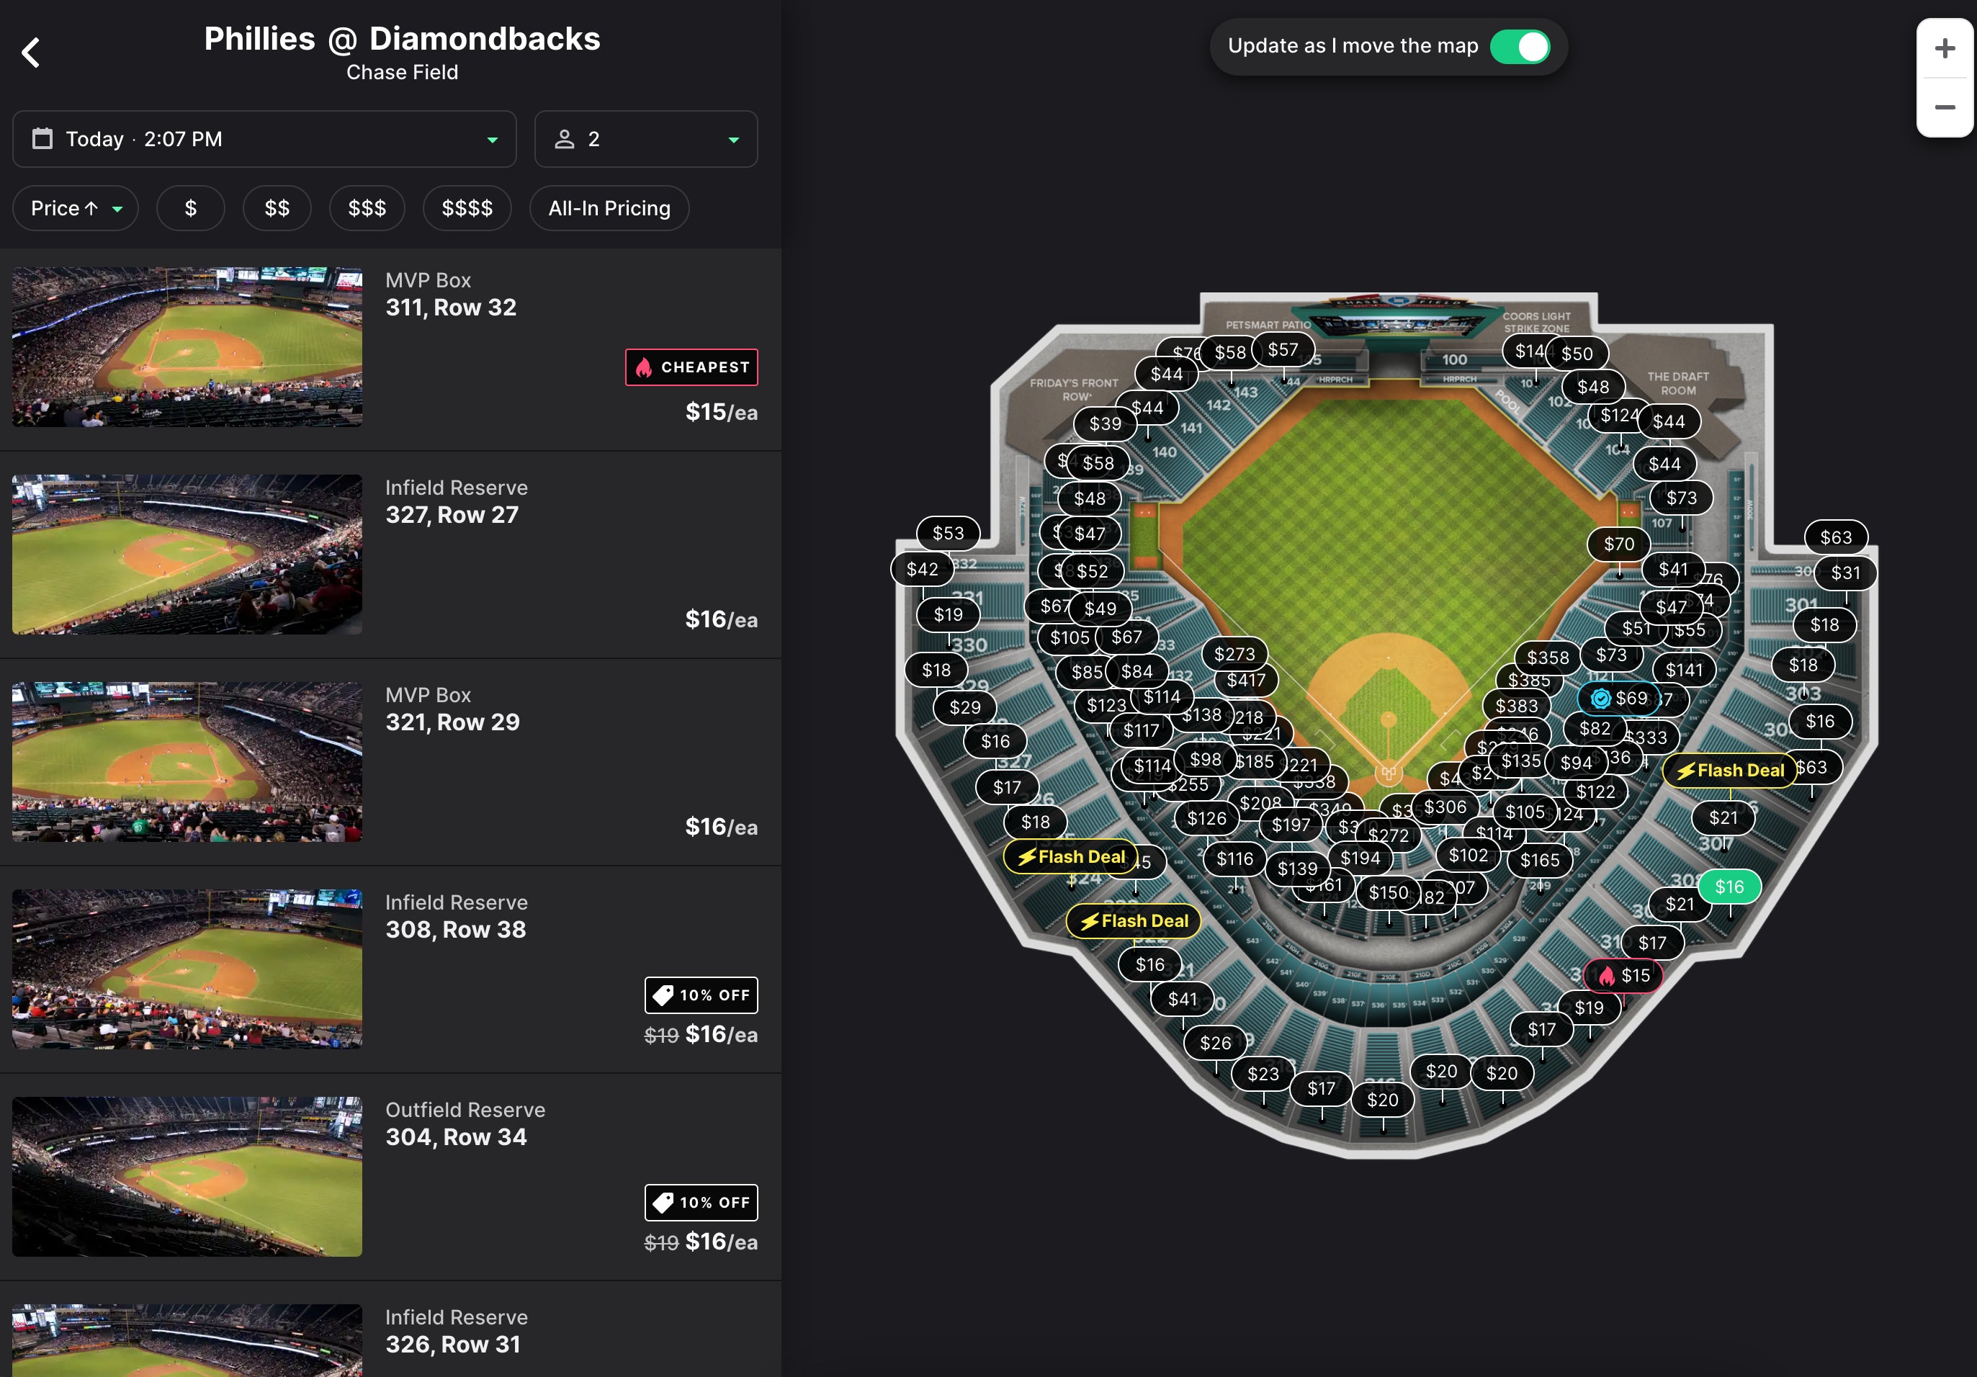Click the $417 price marker on map
The width and height of the screenshot is (1977, 1377).
[x=1245, y=681]
